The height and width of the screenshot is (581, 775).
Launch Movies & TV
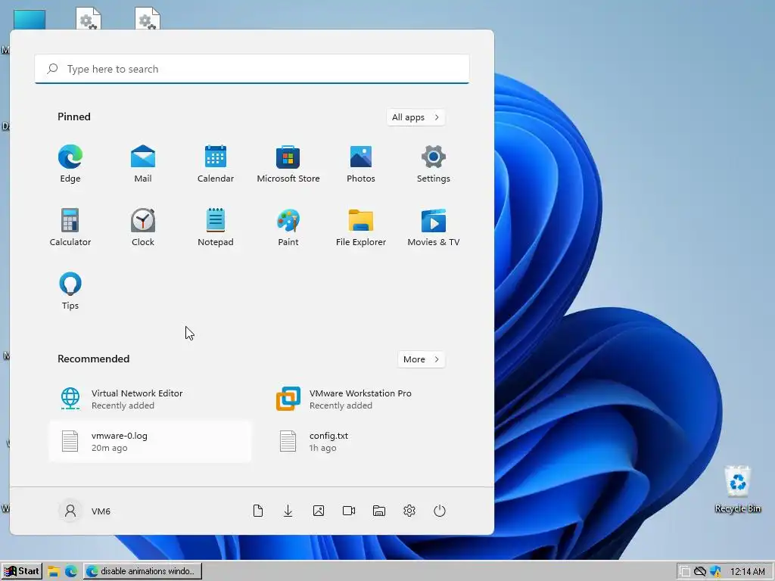(434, 227)
